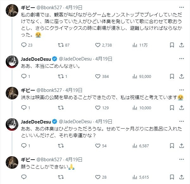Bookmark the first ギビー tweet
Image resolution: width=190 pixels, height=184 pixels.
(172, 45)
